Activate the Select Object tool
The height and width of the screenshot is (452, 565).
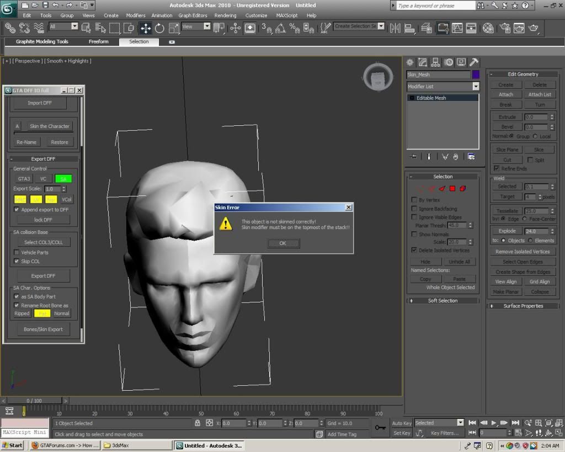pyautogui.click(x=86, y=28)
